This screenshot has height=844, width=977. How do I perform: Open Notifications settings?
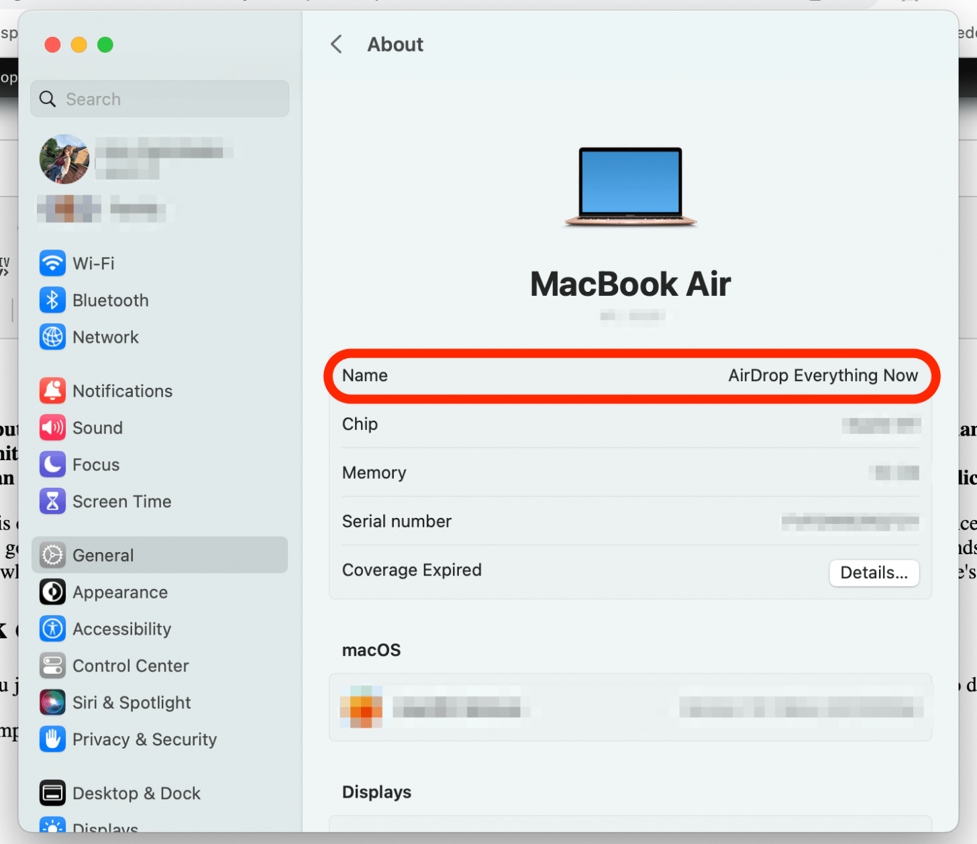click(122, 390)
